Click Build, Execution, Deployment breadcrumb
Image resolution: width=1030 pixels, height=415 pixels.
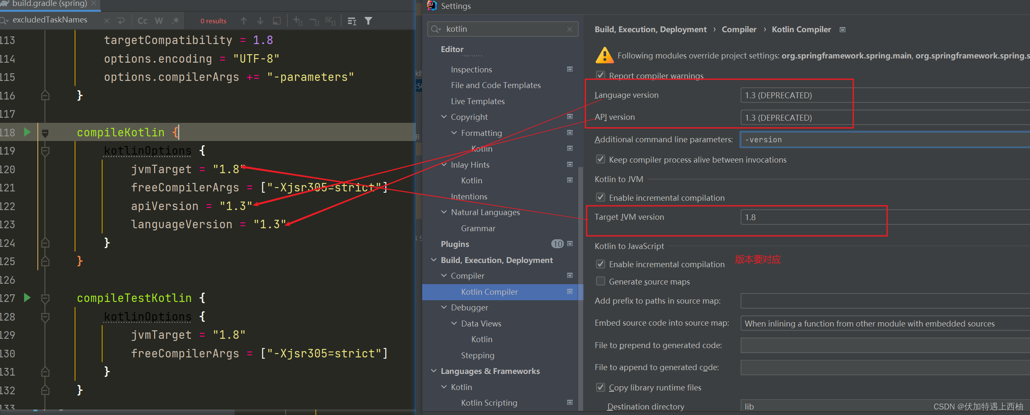[x=651, y=30]
